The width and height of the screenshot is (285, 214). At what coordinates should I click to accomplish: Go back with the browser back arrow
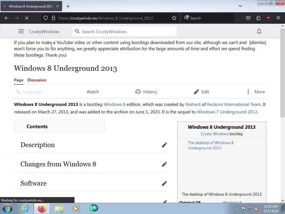click(x=7, y=18)
